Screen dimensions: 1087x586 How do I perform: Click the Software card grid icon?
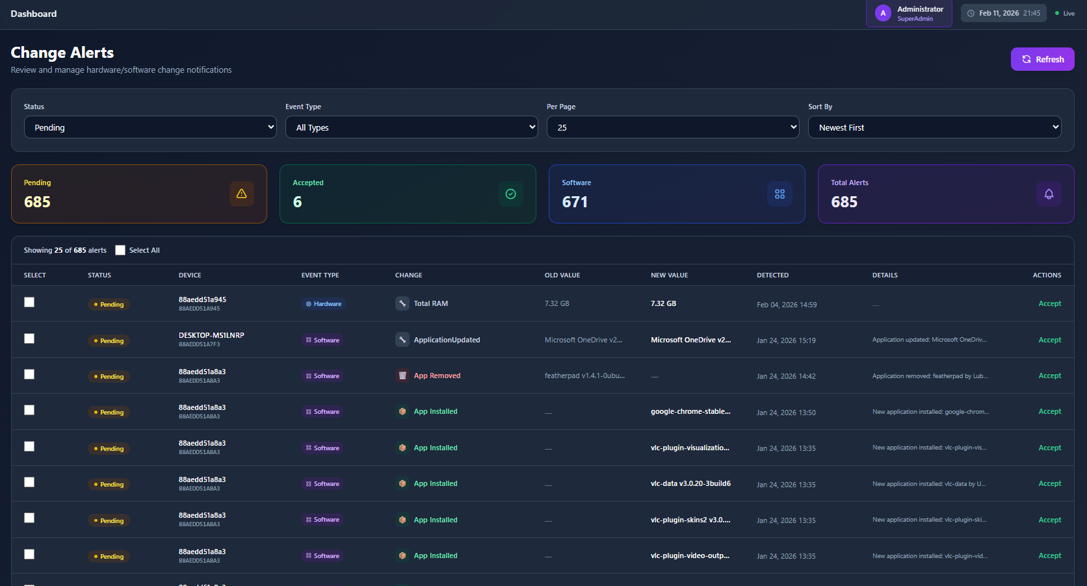[x=779, y=194]
